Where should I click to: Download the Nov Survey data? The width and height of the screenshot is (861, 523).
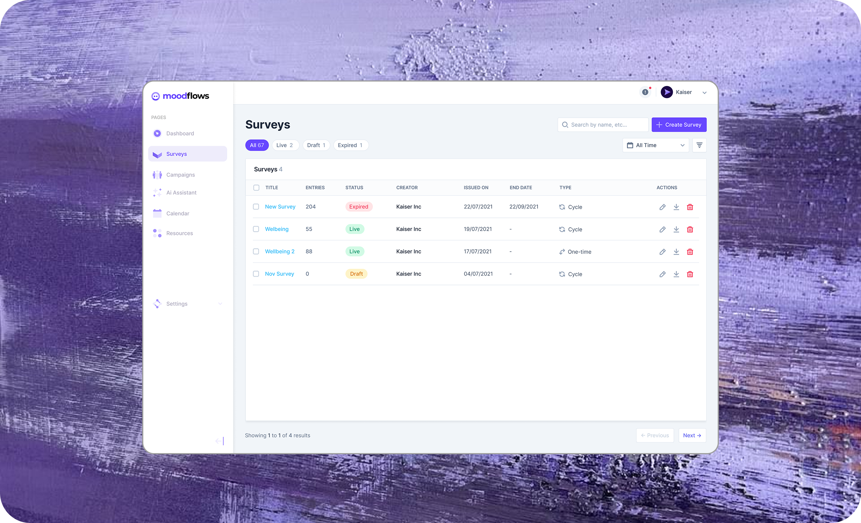(x=676, y=274)
